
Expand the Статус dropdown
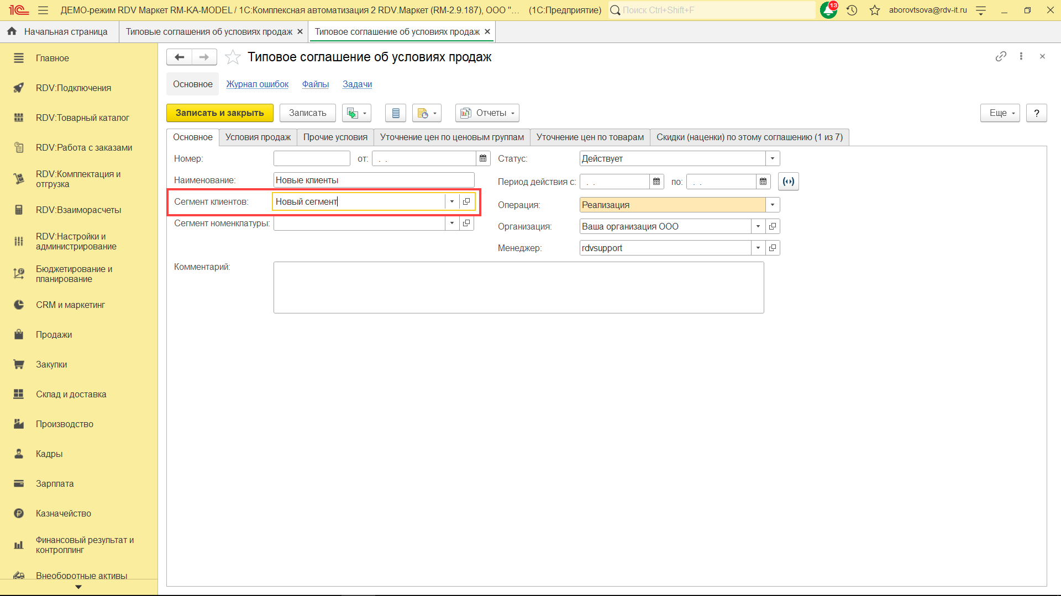pyautogui.click(x=773, y=158)
